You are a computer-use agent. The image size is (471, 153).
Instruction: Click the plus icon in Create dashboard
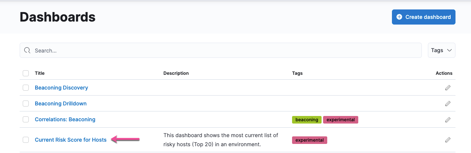[x=399, y=17]
